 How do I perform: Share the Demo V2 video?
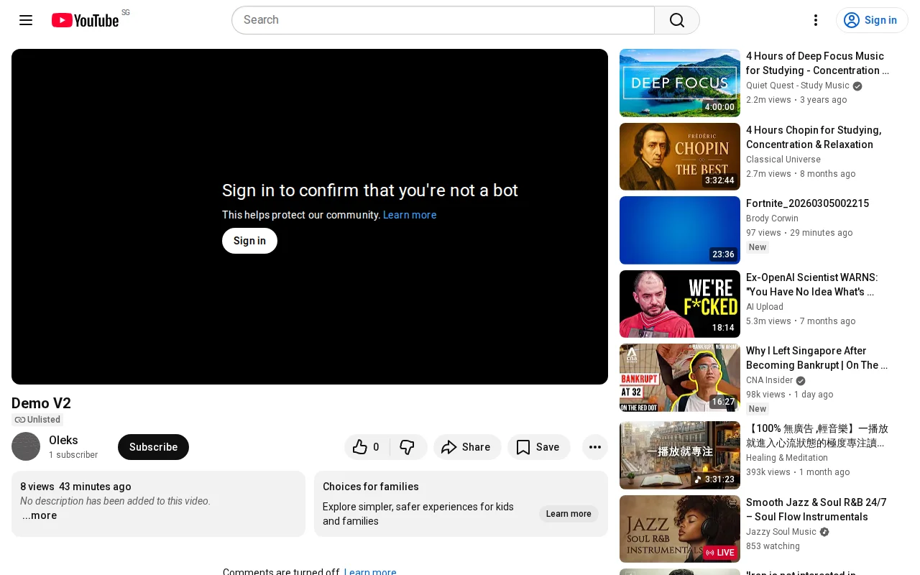467,447
